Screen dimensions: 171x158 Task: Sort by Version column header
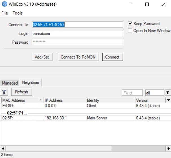click(150, 100)
